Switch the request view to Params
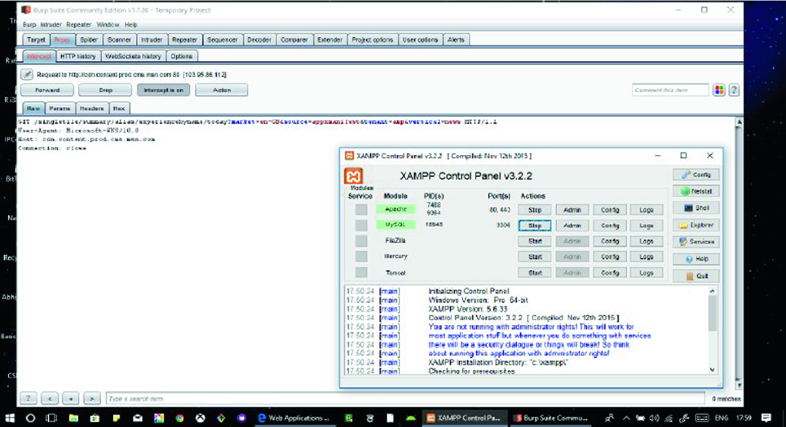 click(x=60, y=108)
